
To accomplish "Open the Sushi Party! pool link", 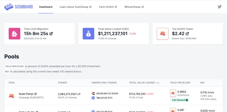I will click(x=28, y=94).
